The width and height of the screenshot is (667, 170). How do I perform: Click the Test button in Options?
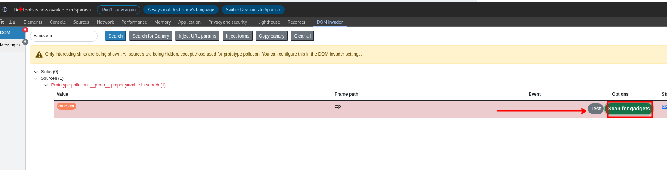point(595,109)
